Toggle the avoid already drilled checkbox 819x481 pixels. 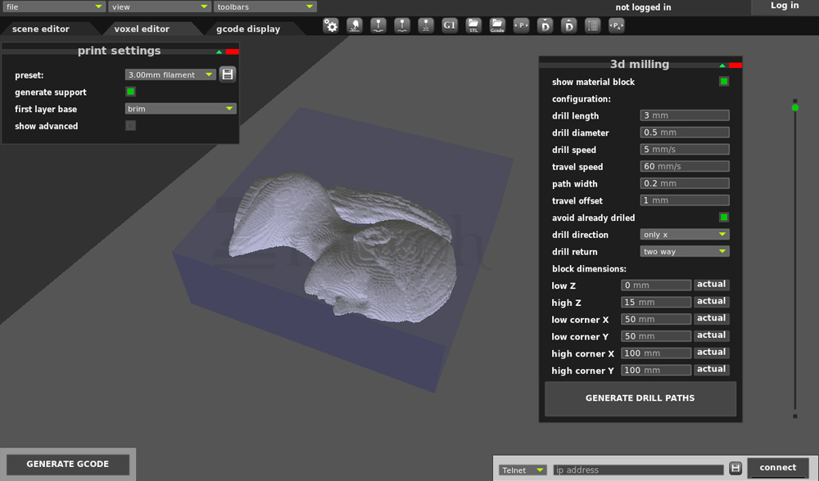click(724, 218)
